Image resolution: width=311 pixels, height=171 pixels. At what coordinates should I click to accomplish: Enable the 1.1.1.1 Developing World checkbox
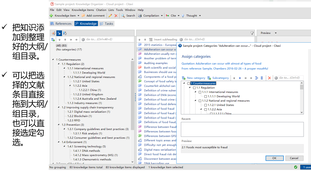pyautogui.click(x=206, y=96)
